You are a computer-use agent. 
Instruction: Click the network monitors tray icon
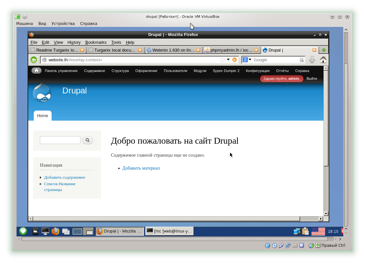tap(297, 231)
